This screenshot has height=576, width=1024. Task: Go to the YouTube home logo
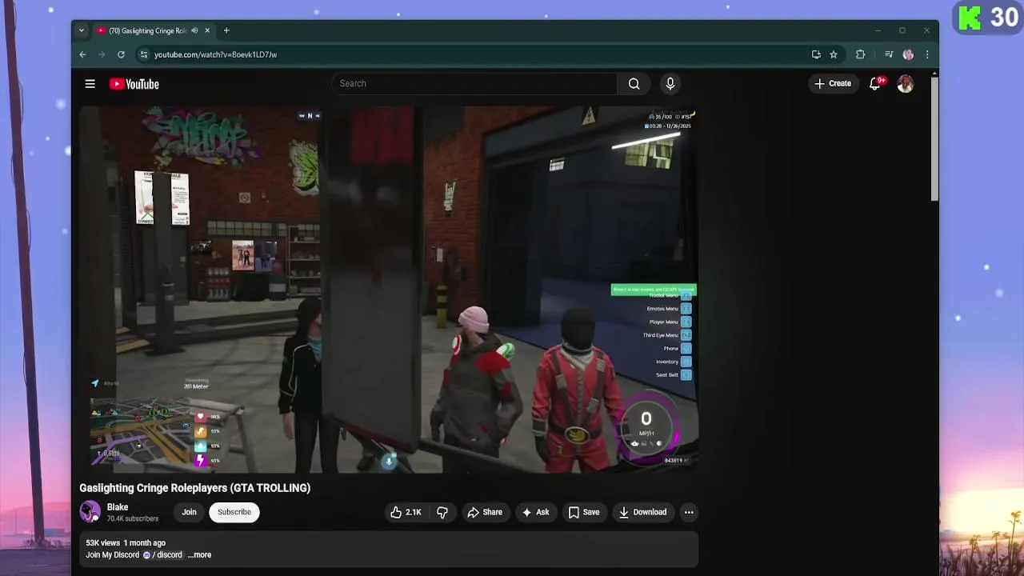pyautogui.click(x=134, y=84)
